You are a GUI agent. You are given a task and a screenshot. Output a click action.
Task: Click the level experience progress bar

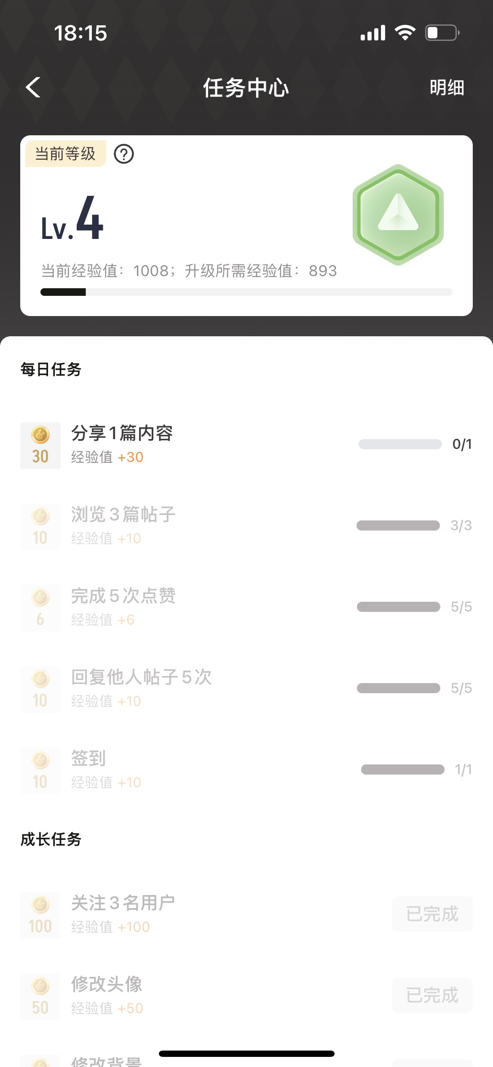246,292
